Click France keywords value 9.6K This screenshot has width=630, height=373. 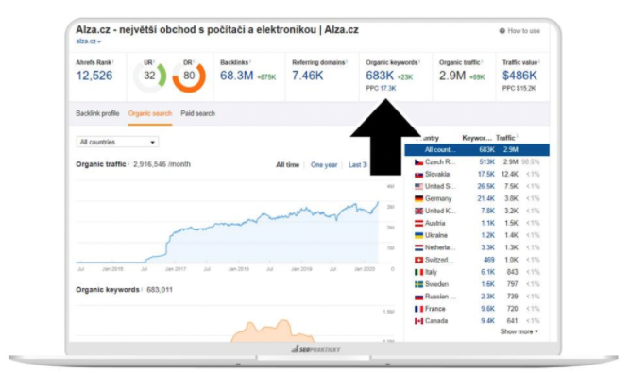(x=487, y=309)
